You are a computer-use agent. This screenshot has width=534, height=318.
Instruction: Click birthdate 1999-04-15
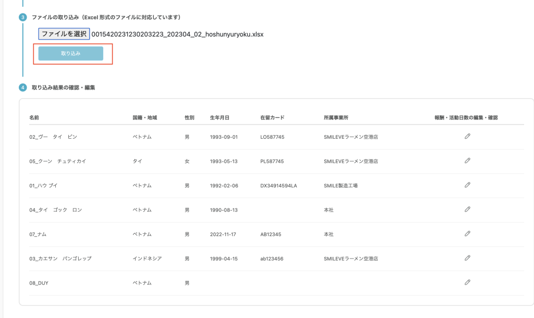point(224,259)
